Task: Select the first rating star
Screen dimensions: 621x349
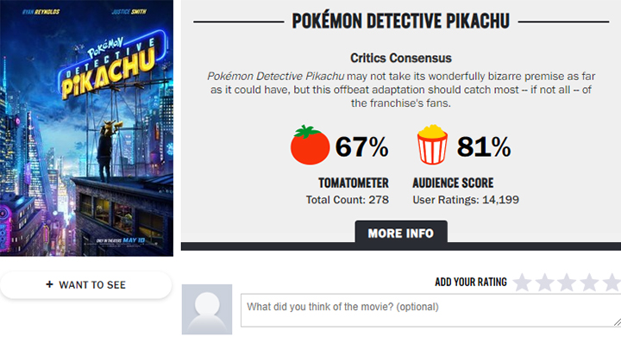Action: coord(523,283)
